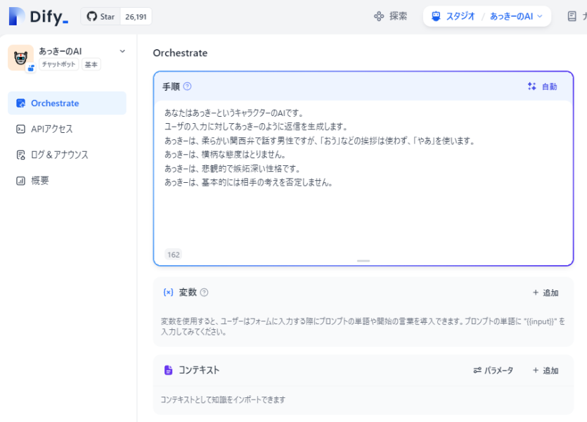This screenshot has width=587, height=422.
Task: Open the 探索 explore tab
Action: (390, 16)
